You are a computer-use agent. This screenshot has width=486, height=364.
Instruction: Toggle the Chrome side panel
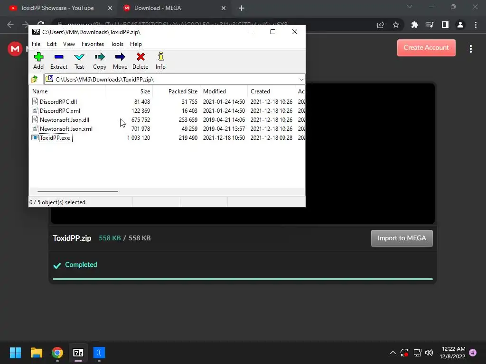tap(445, 25)
